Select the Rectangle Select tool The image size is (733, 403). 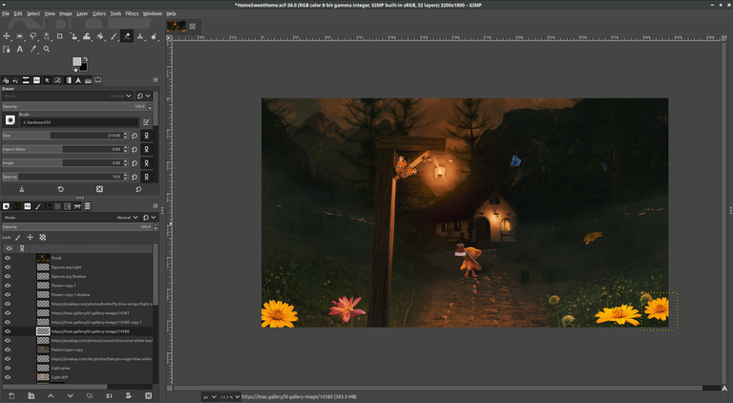pyautogui.click(x=20, y=36)
